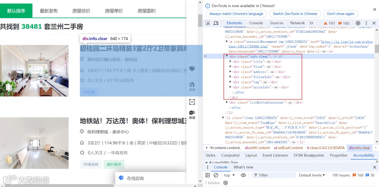Click the console Filter input field
This screenshot has height=187, width=379.
point(274,175)
